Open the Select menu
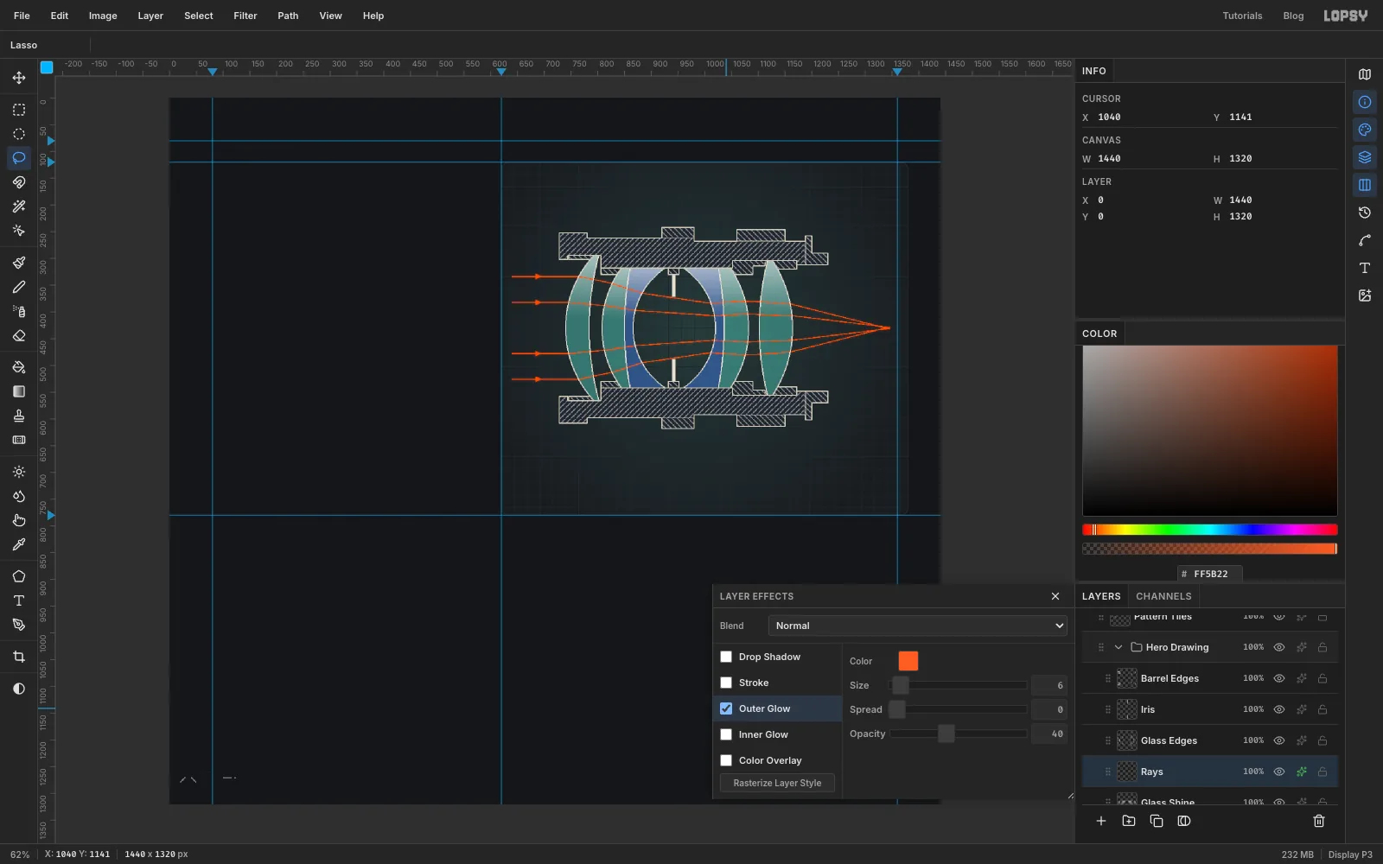The image size is (1383, 864). [x=199, y=16]
